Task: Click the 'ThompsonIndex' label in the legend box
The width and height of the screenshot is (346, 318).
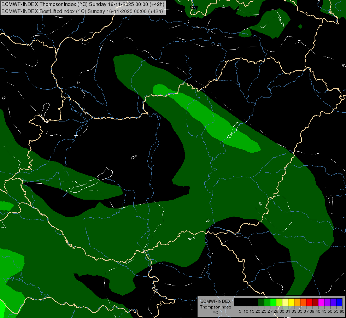Action: coord(215,307)
